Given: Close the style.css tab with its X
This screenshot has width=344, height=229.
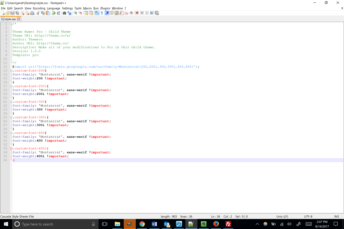Looking at the screenshot, I should (18, 19).
